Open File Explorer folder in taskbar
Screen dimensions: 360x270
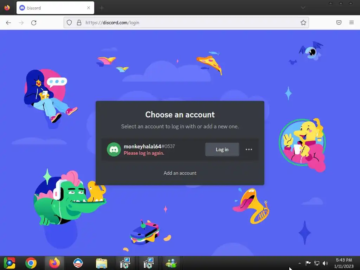tap(102, 263)
